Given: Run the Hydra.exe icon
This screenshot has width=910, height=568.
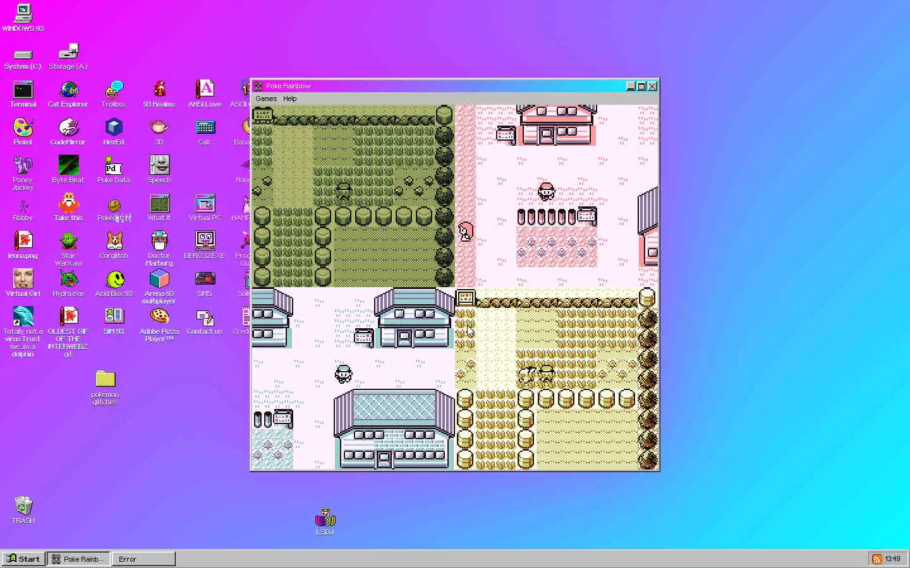Looking at the screenshot, I should click(x=68, y=284).
